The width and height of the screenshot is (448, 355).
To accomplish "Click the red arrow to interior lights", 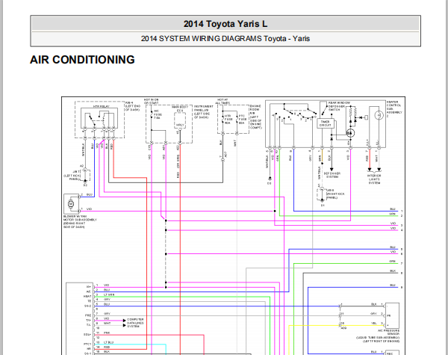I will point(370,170).
